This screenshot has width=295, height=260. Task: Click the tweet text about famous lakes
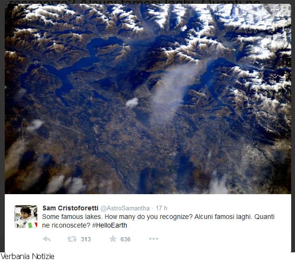(x=158, y=221)
